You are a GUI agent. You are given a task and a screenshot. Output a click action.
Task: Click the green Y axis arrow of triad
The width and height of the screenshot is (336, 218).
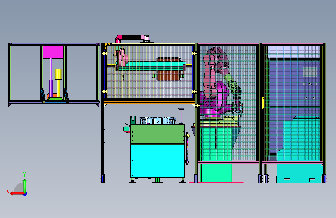pyautogui.click(x=25, y=185)
